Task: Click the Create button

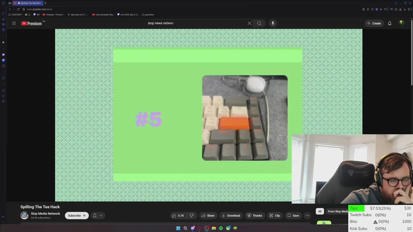Action: pyautogui.click(x=374, y=23)
